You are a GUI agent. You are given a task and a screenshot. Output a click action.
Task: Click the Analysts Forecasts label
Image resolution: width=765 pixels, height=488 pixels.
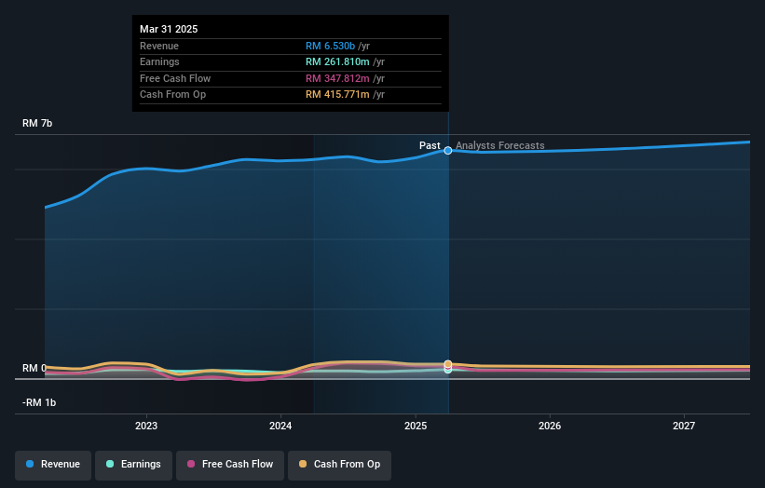pyautogui.click(x=500, y=145)
